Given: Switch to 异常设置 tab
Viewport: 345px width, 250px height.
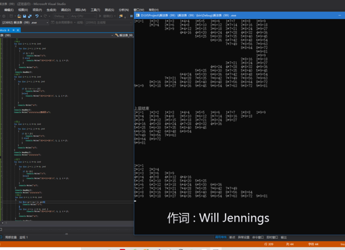Looking at the screenshot, I should (244, 237).
